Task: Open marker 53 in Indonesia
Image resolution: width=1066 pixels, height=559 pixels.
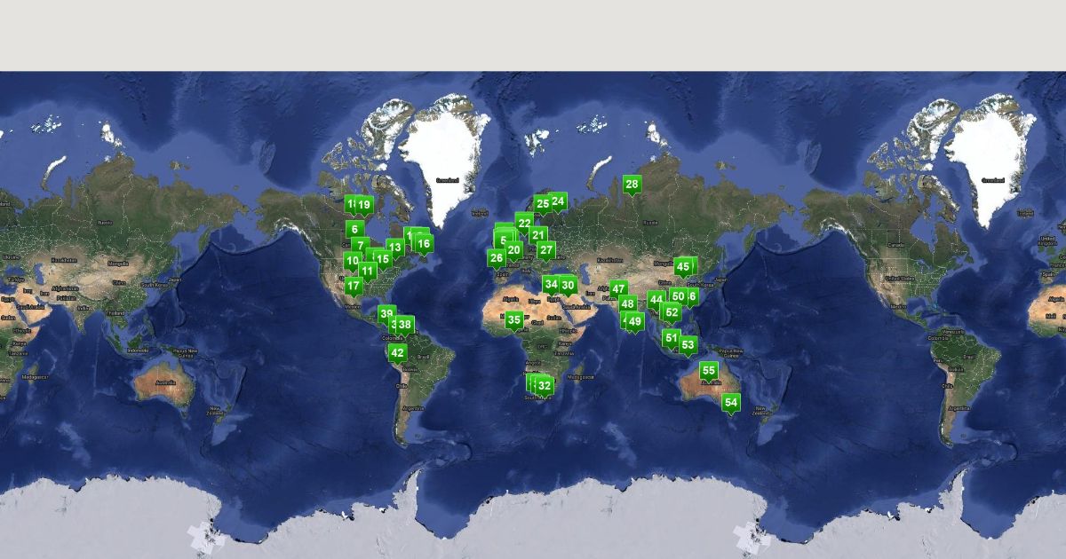Action: click(688, 345)
